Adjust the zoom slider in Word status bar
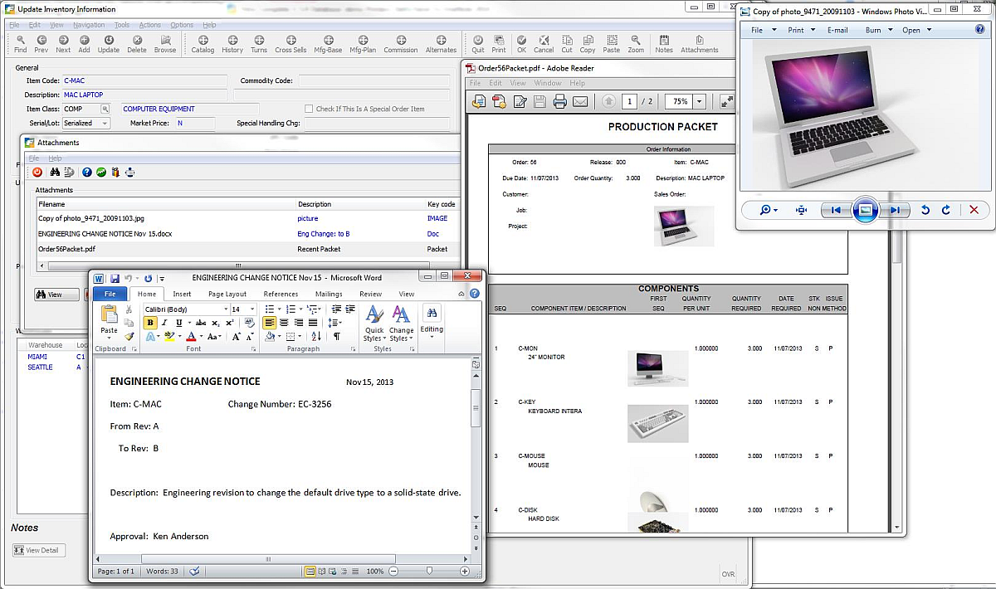 (x=431, y=571)
